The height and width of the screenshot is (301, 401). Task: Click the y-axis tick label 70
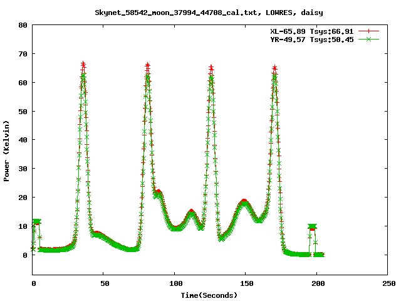click(23, 54)
